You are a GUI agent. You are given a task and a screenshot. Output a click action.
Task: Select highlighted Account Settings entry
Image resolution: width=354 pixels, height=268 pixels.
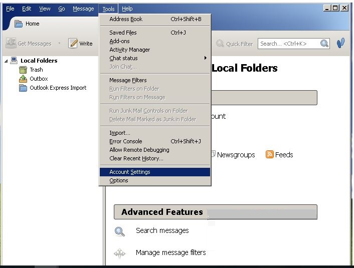155,172
